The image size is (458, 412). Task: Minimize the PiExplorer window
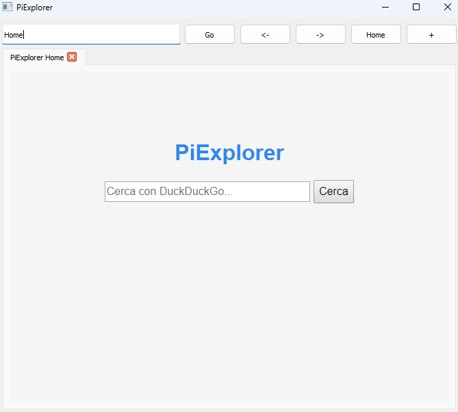click(385, 7)
